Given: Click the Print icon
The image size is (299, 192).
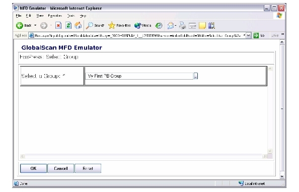Looking at the screenshot, I should 183,25.
